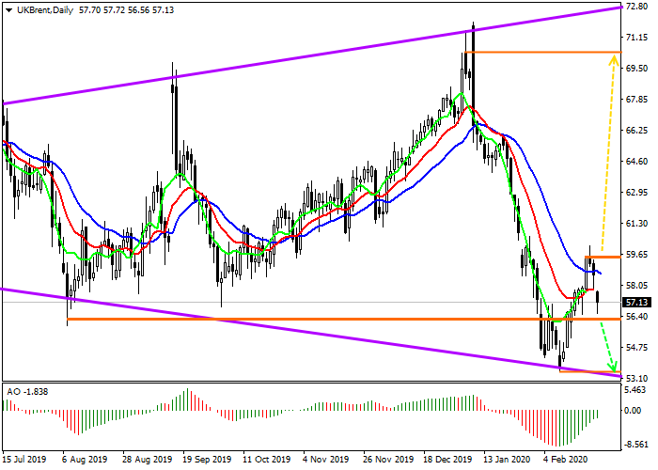Click the 72.80 price axis label

[x=638, y=7]
